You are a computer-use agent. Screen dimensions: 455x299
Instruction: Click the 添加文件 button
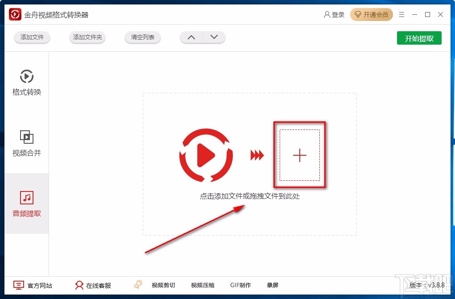coord(32,37)
